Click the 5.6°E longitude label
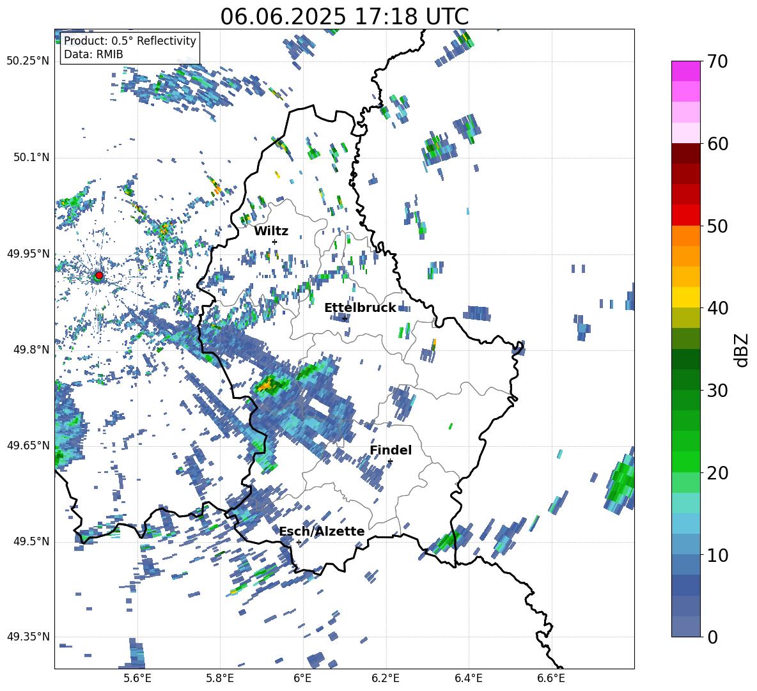This screenshot has height=691, width=757. [x=137, y=678]
